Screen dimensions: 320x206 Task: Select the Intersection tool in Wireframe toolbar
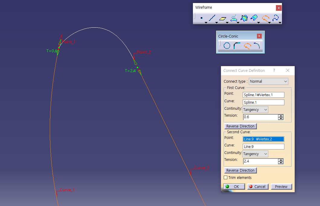point(244,18)
